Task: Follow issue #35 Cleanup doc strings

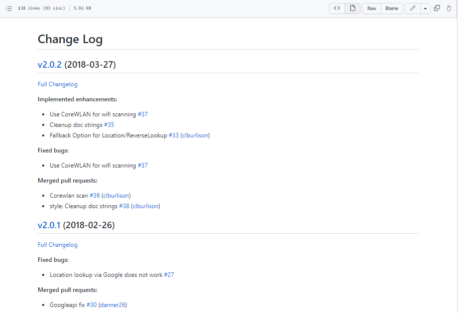Action: click(109, 124)
